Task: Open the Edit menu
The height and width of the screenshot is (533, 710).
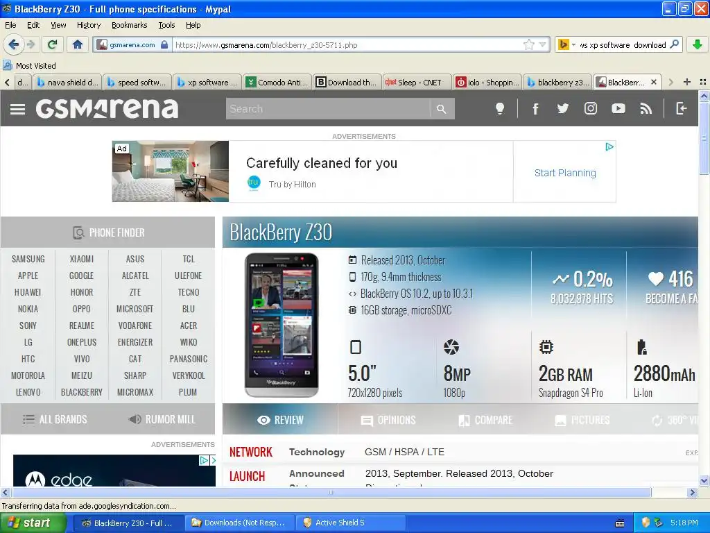Action: pyautogui.click(x=33, y=25)
